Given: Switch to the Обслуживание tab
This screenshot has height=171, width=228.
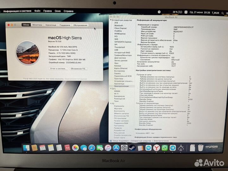Looking at the screenshot, I should tap(80, 25).
